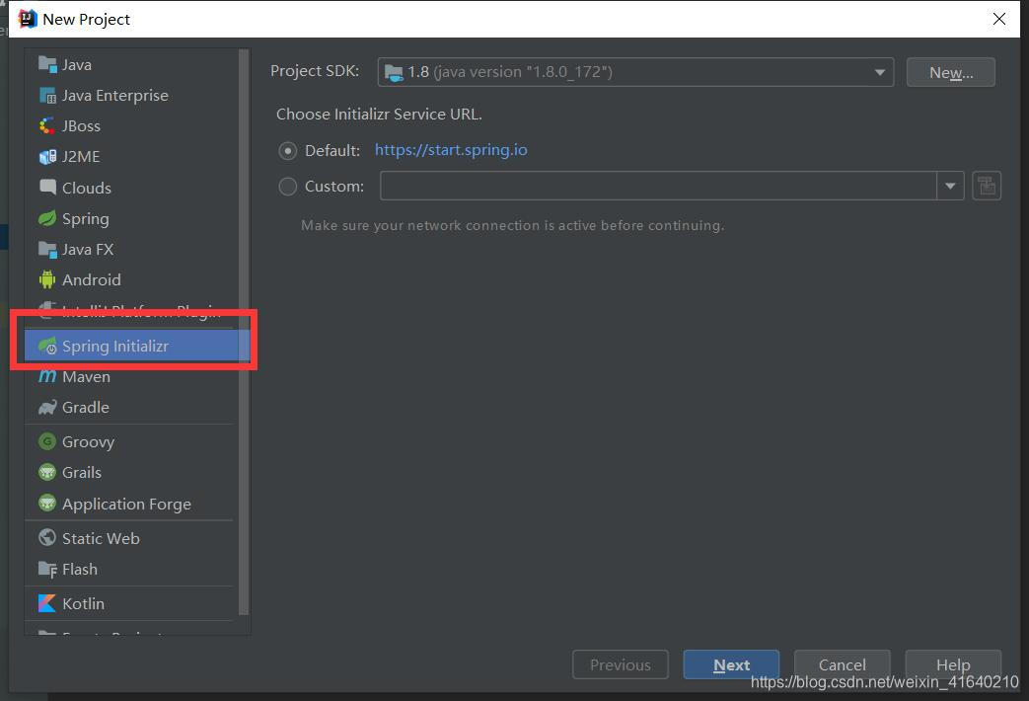Click the Java project type icon
The width and height of the screenshot is (1029, 701).
(x=47, y=64)
